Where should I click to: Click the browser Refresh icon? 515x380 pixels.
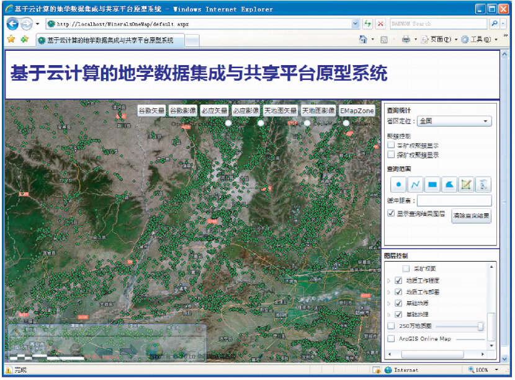click(368, 24)
